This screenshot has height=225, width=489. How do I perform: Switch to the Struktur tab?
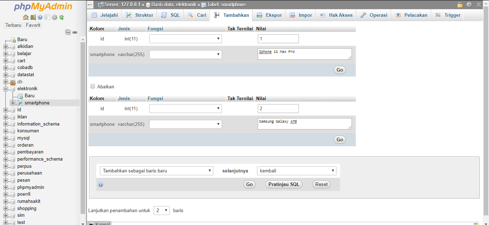point(139,15)
